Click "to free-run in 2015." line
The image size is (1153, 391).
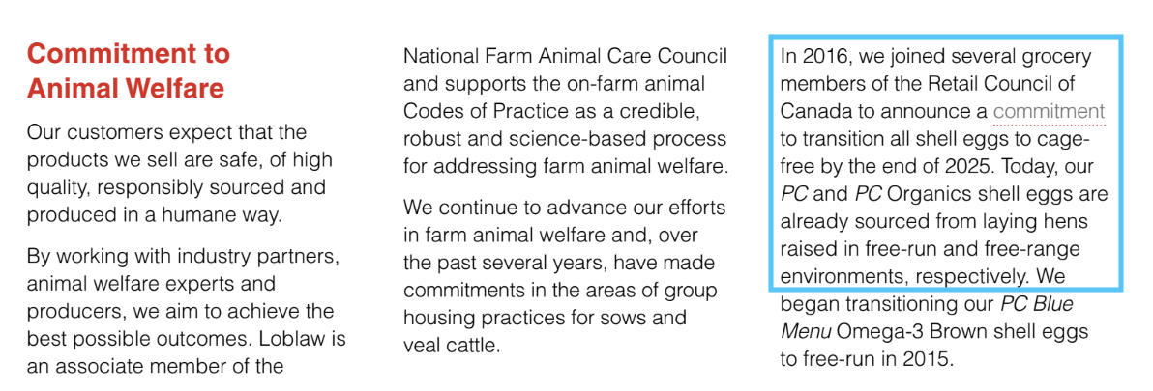click(x=867, y=359)
